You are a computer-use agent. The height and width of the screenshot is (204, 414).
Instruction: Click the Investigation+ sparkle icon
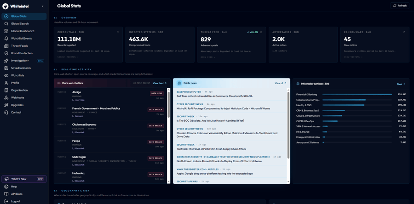pos(6,61)
